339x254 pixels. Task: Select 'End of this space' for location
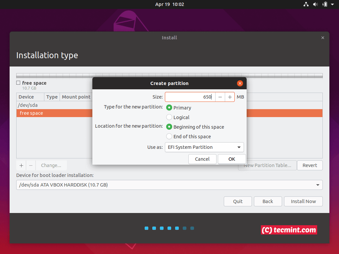tap(169, 136)
